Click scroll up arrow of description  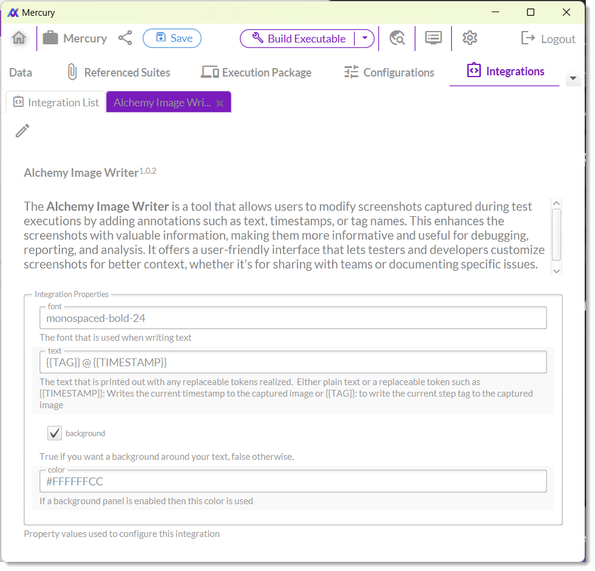click(x=556, y=203)
